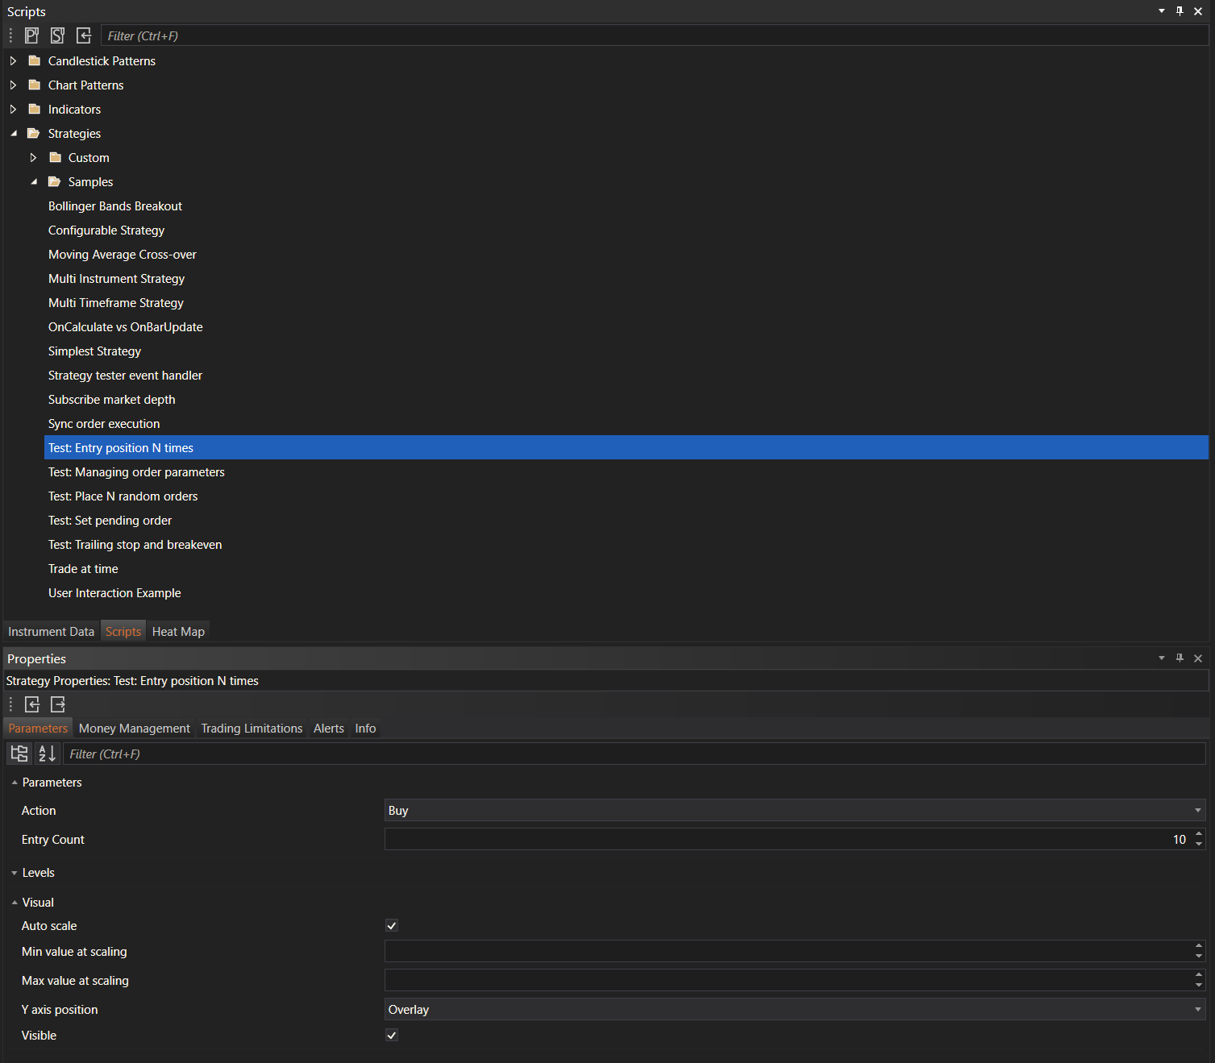Select the Trade at time strategy
The width and height of the screenshot is (1215, 1063).
83,569
